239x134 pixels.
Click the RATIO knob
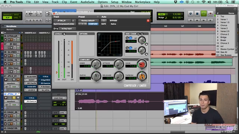point(96,76)
